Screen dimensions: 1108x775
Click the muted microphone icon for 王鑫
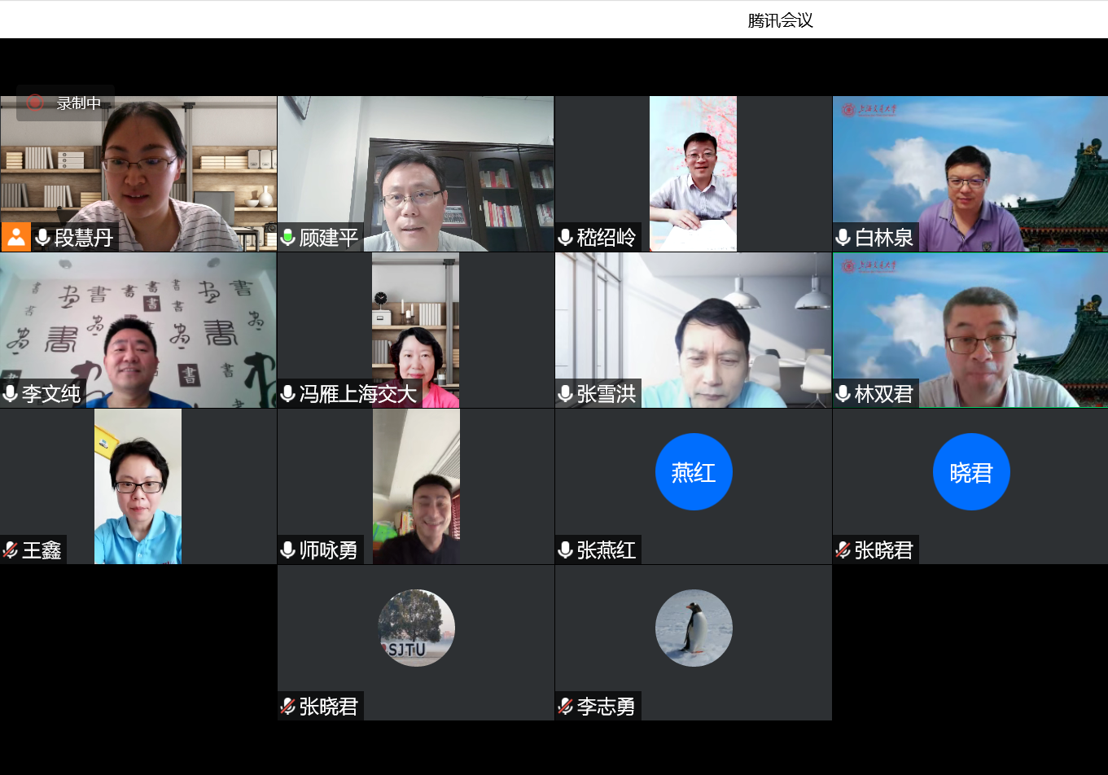(11, 550)
